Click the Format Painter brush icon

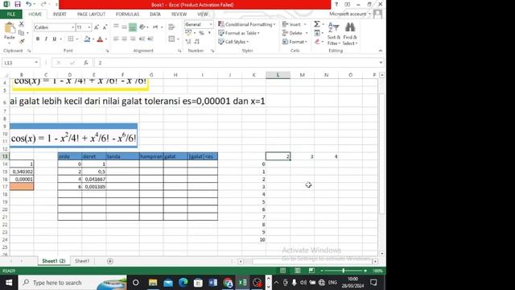click(x=22, y=41)
